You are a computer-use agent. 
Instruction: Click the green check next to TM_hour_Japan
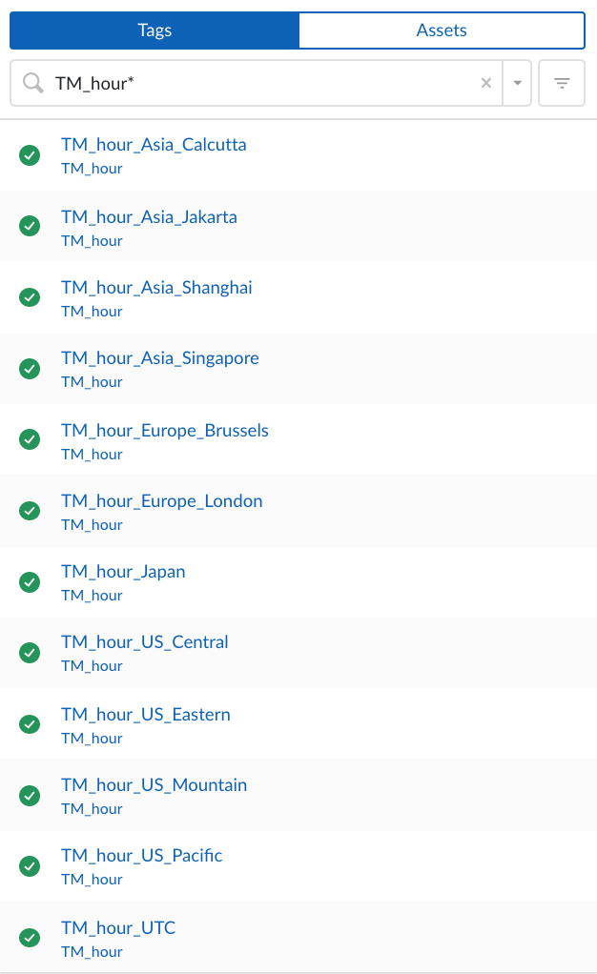30,581
